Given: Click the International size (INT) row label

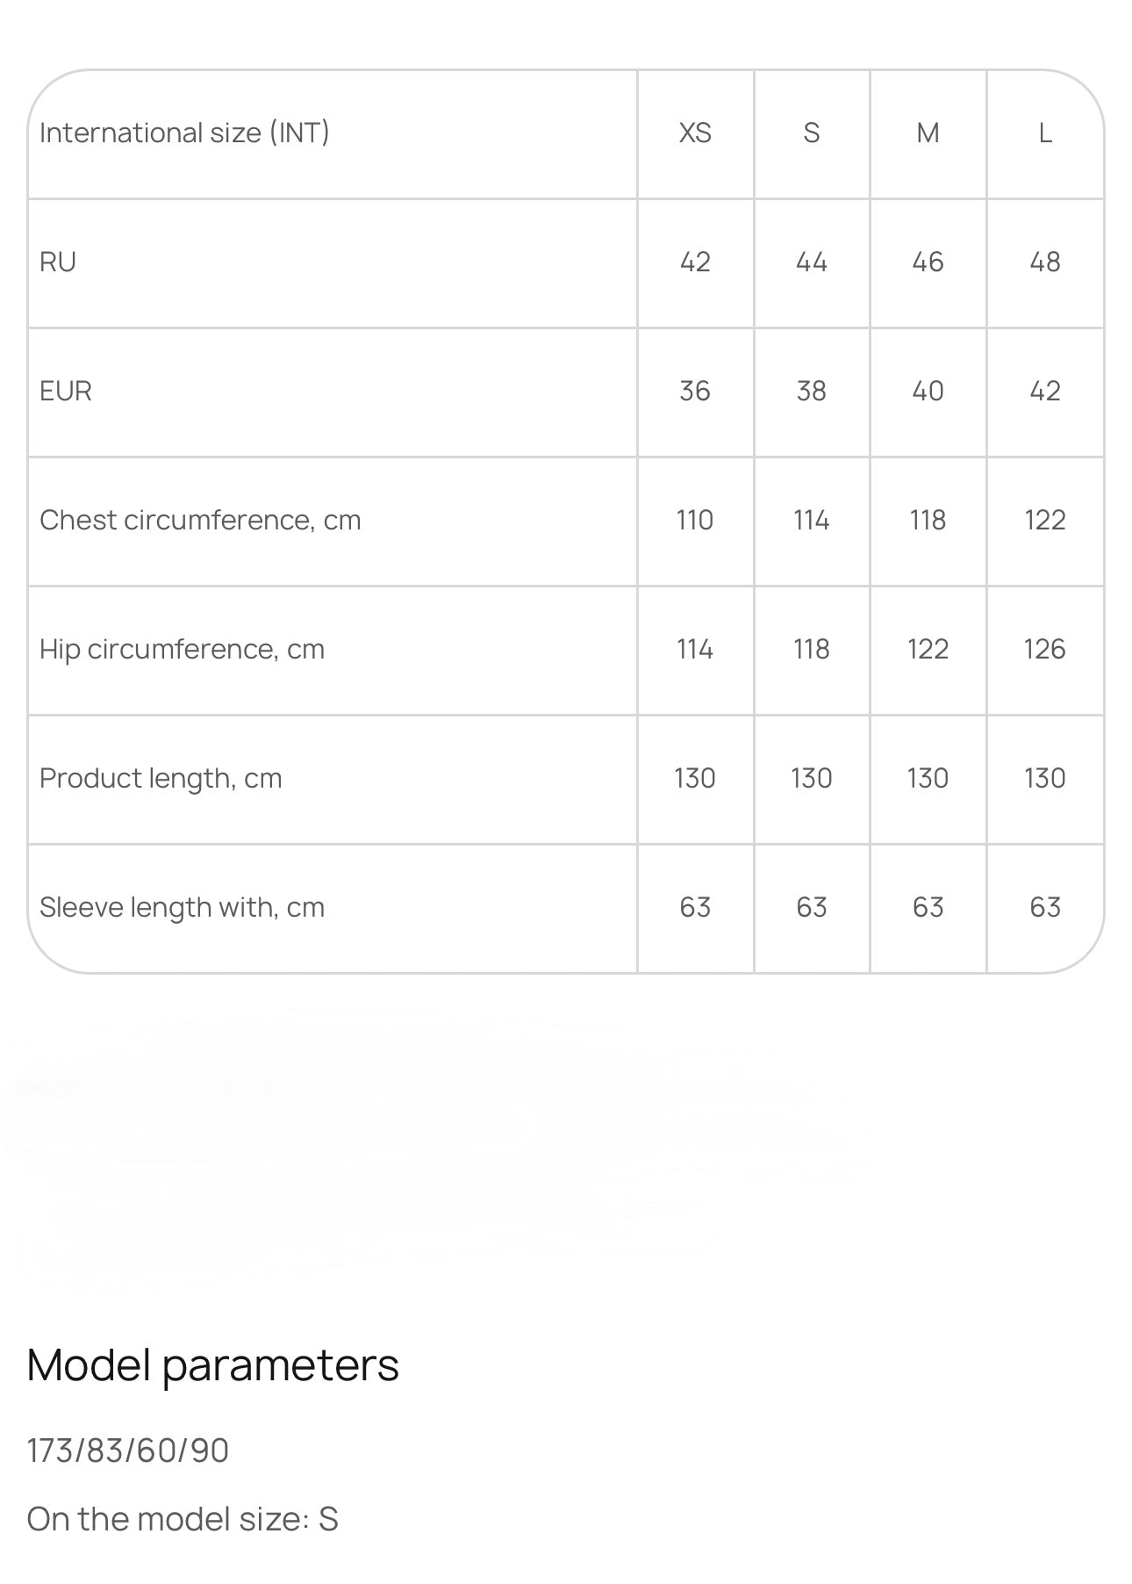Looking at the screenshot, I should pyautogui.click(x=184, y=133).
